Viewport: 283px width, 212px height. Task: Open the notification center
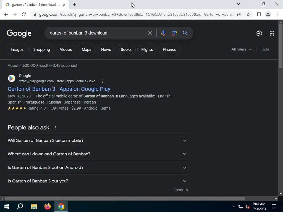274,206
